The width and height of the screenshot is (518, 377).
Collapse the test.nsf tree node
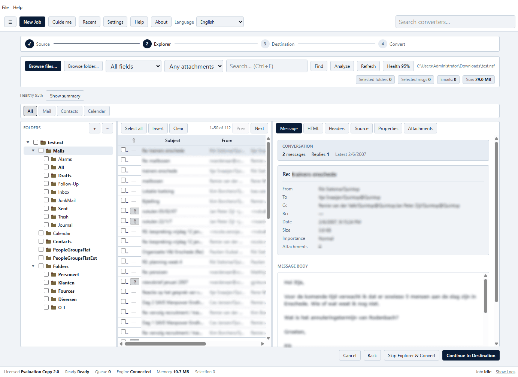pyautogui.click(x=28, y=142)
